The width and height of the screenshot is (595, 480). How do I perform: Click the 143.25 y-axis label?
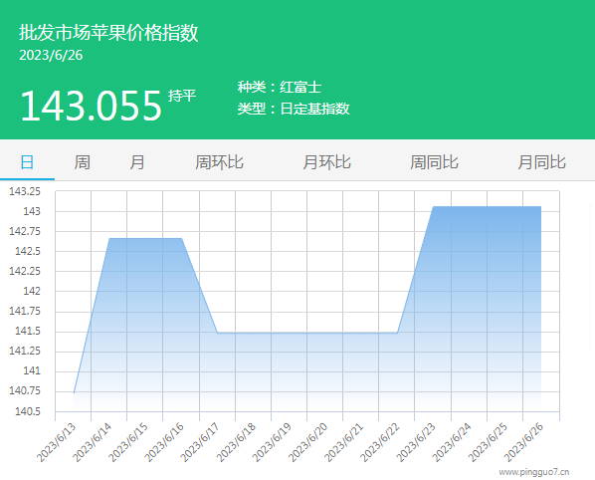pyautogui.click(x=25, y=191)
